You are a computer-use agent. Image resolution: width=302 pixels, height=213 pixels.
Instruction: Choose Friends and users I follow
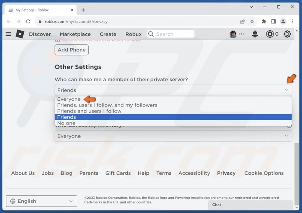173,111
